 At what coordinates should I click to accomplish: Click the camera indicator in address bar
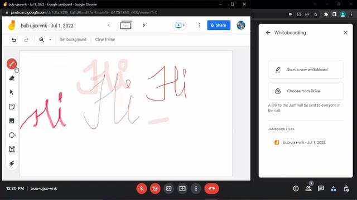(291, 14)
